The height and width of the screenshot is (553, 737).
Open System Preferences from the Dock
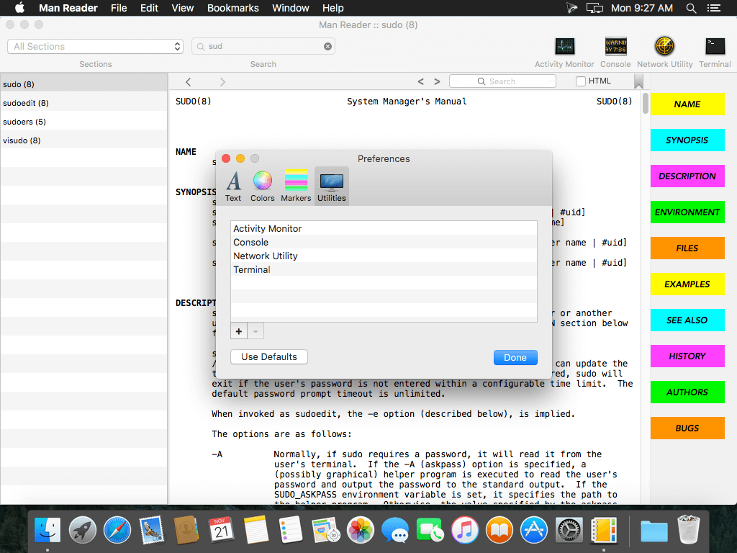(x=569, y=531)
